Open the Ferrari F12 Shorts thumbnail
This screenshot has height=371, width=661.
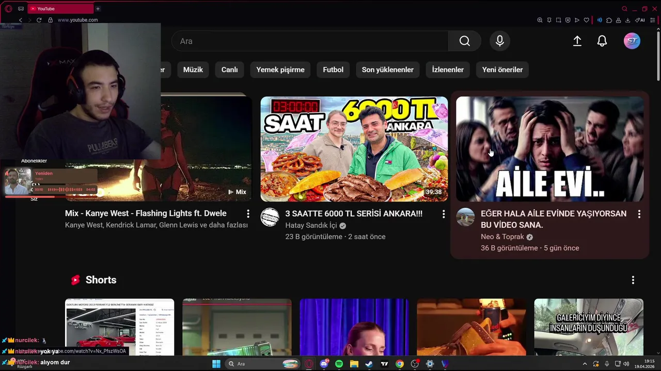tap(119, 327)
